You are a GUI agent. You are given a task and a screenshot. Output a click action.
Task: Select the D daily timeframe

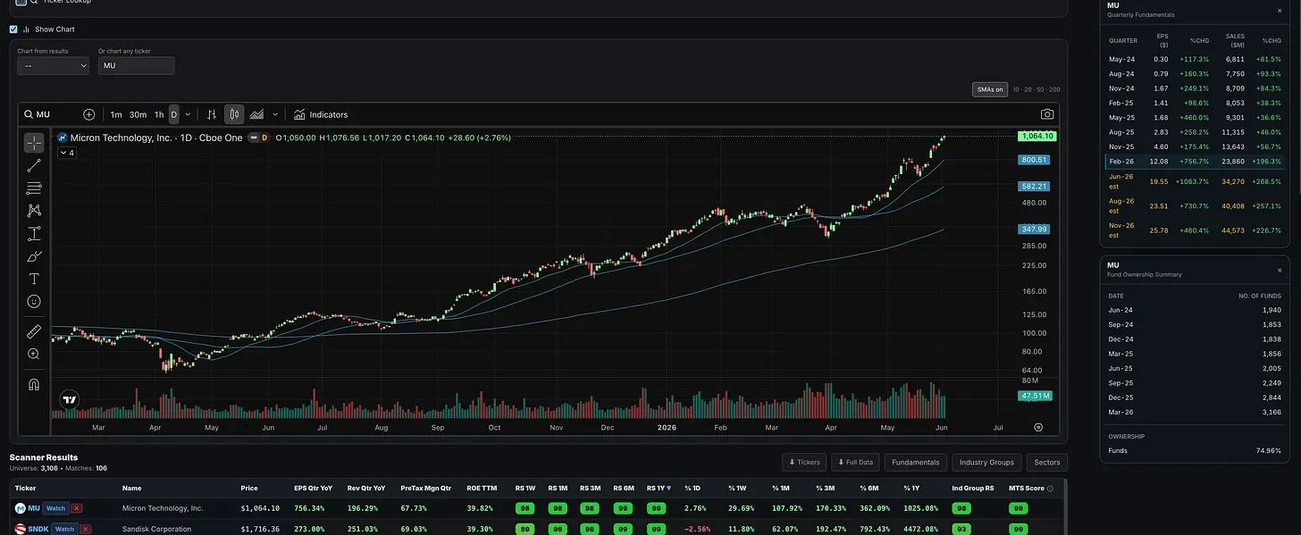174,114
